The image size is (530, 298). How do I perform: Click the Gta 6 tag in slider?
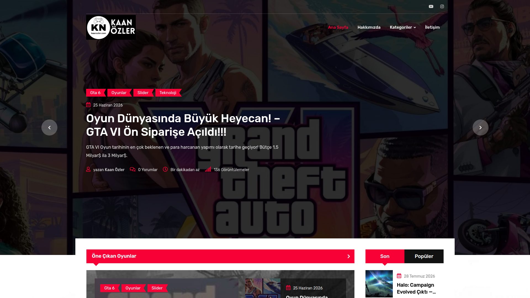[x=96, y=93]
